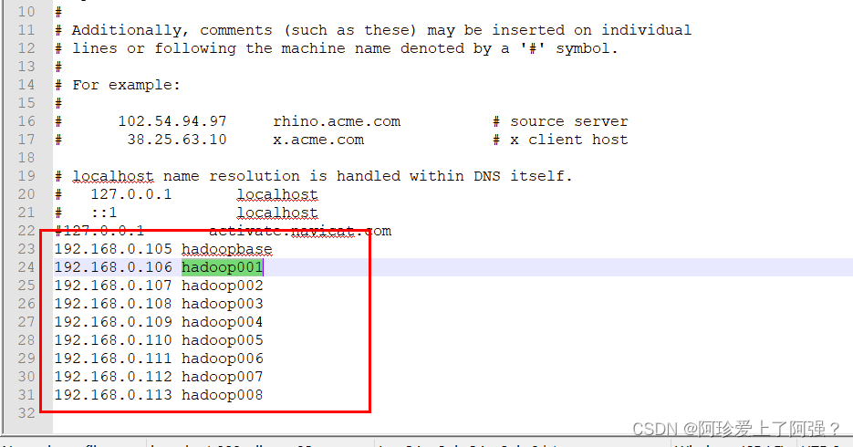
Task: Click the text x.acme.com
Action: tap(318, 140)
